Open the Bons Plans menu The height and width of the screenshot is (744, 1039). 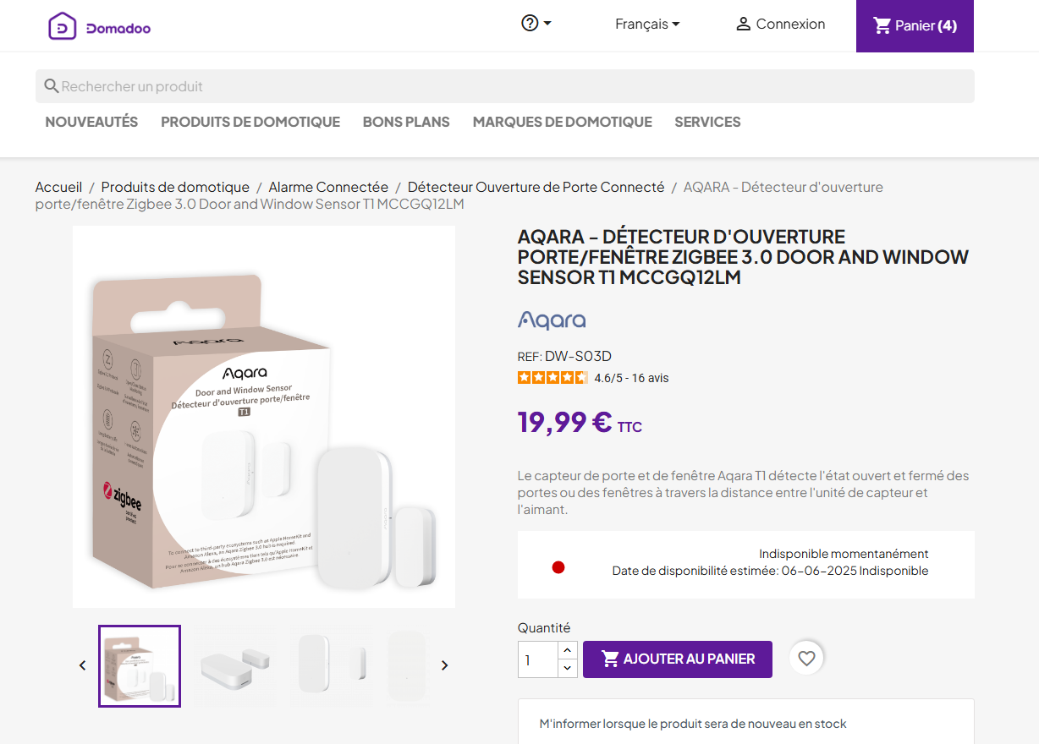click(x=406, y=122)
